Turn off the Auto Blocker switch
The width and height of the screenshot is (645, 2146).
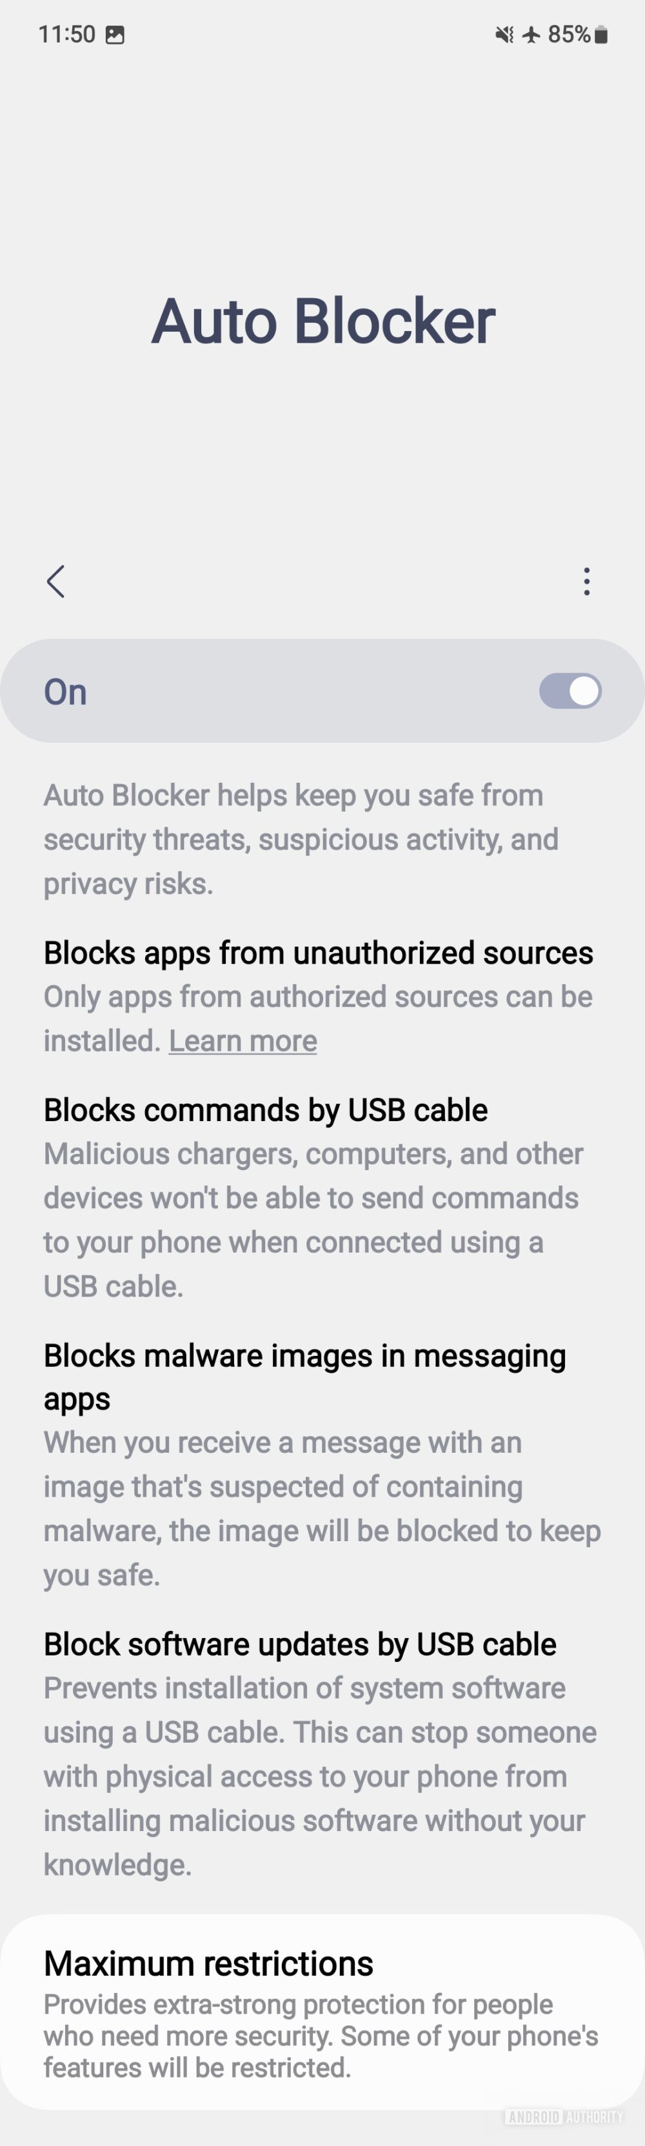(x=570, y=691)
